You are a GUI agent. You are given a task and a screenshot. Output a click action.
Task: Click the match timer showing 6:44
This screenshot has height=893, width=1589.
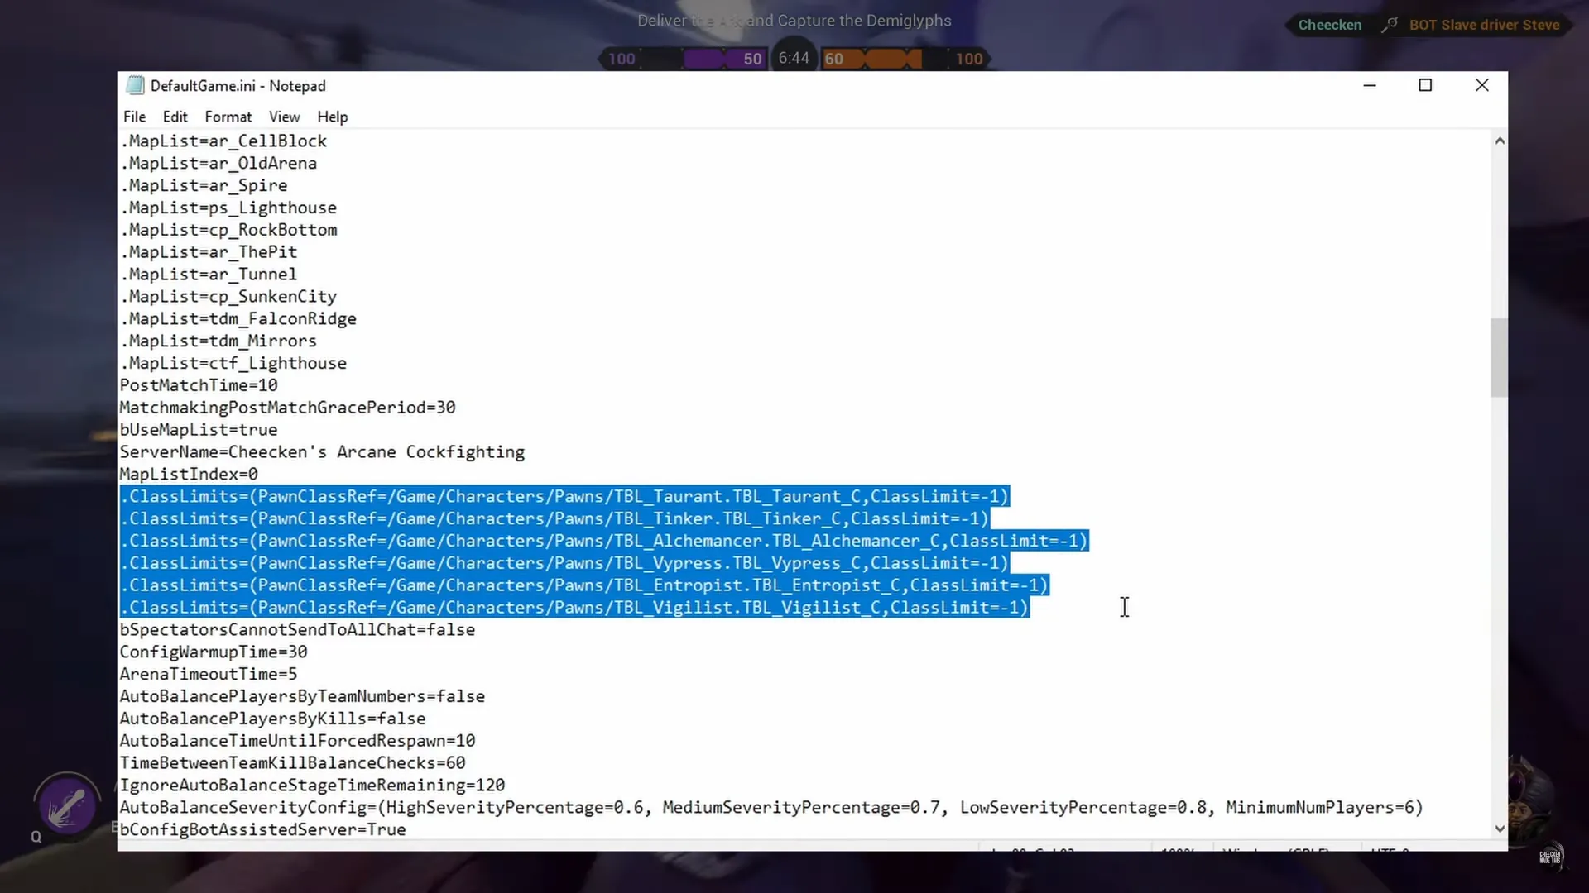793,58
